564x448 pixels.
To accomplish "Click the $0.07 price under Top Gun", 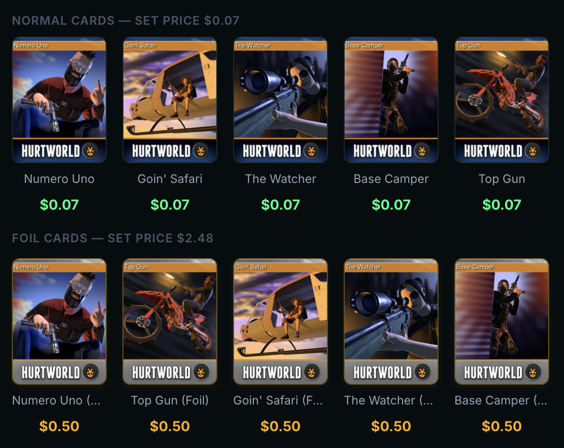I will pyautogui.click(x=502, y=205).
